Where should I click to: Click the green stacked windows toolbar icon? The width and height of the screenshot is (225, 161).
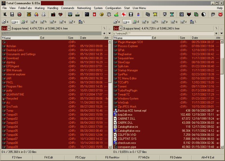click(196, 14)
